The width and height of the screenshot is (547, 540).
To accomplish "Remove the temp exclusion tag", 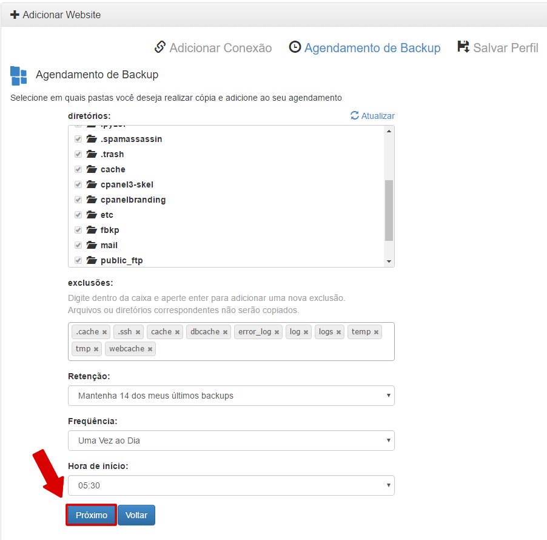I will [376, 332].
